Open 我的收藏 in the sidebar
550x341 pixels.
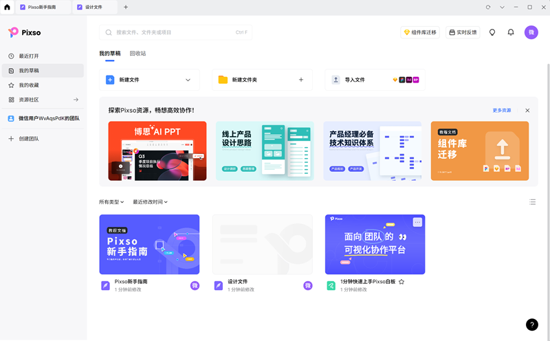pos(43,85)
